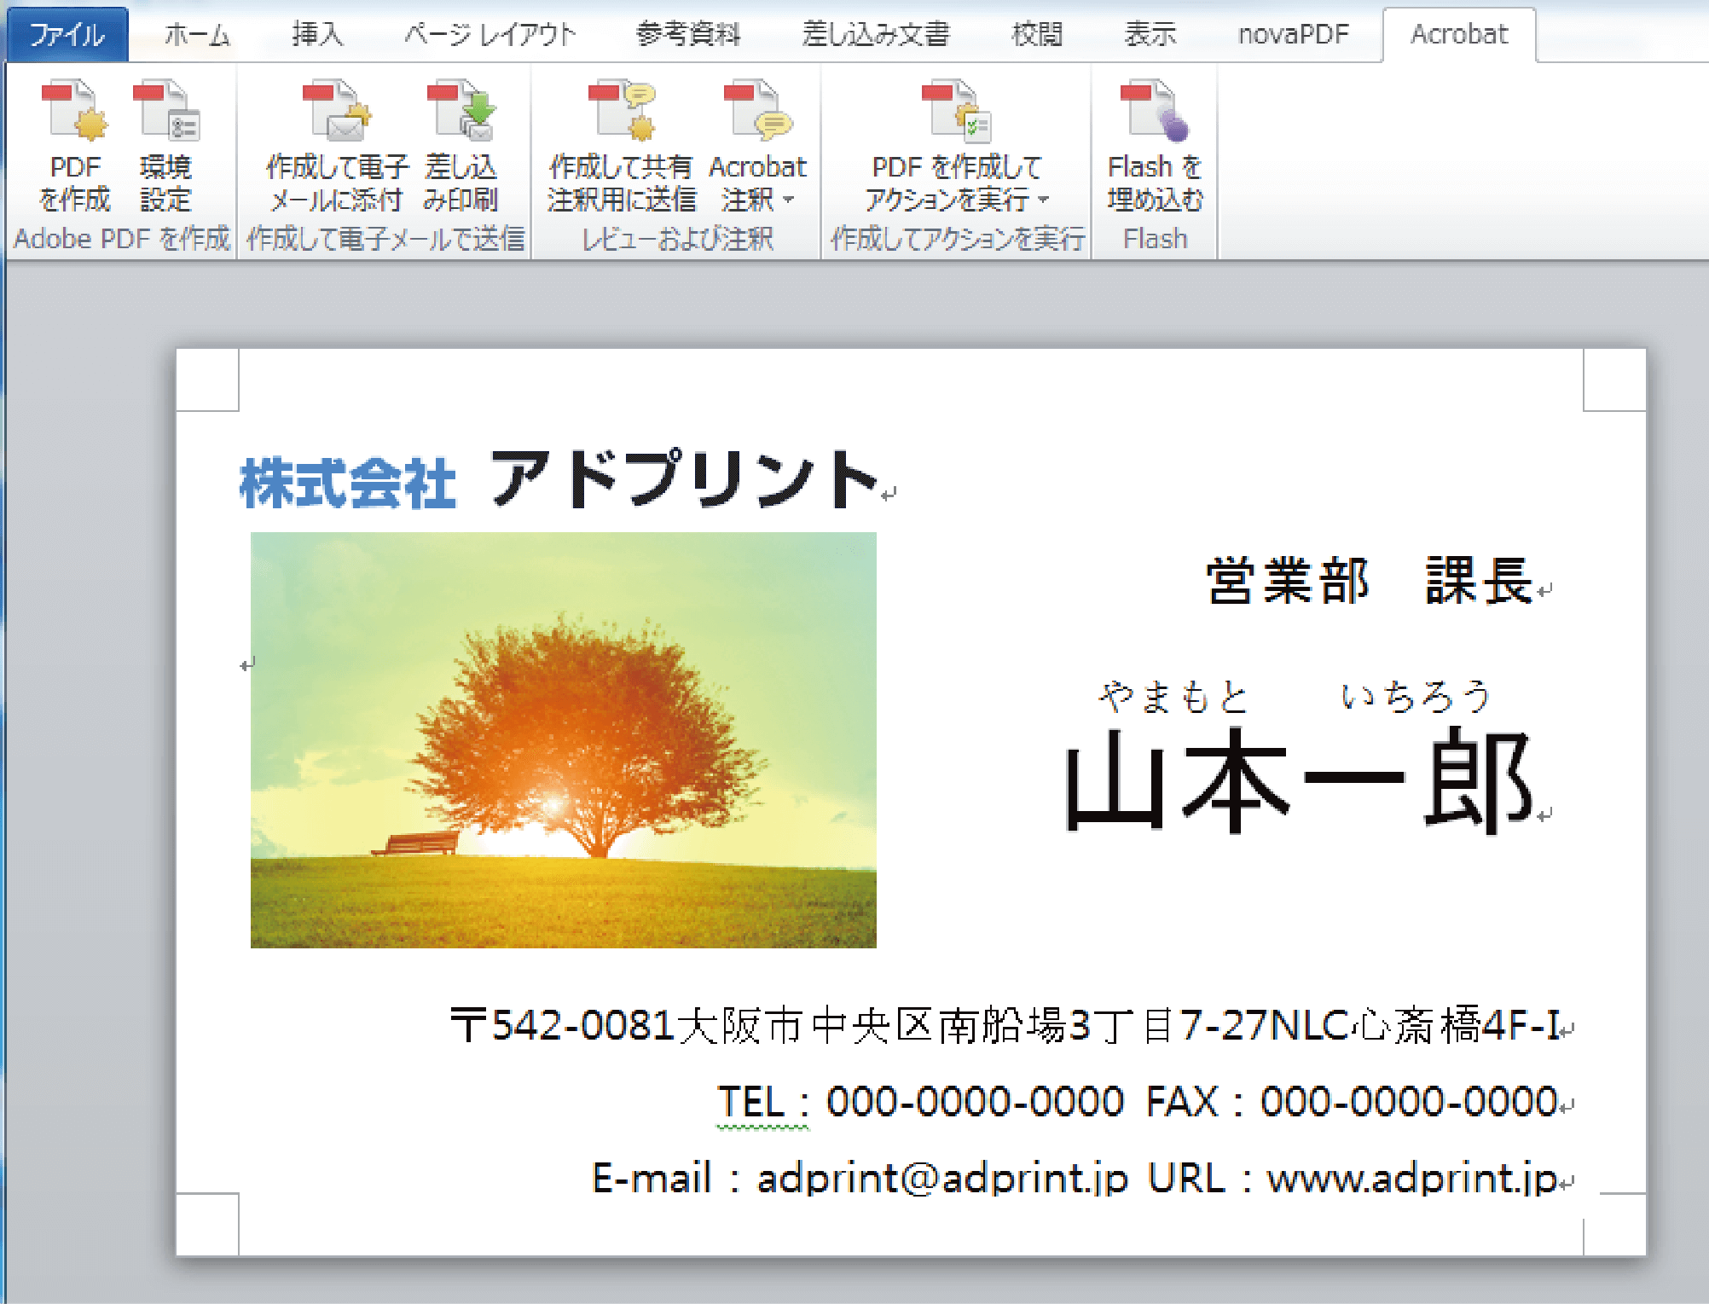
Task: Click the 株式会社 blue company text
Action: point(348,484)
